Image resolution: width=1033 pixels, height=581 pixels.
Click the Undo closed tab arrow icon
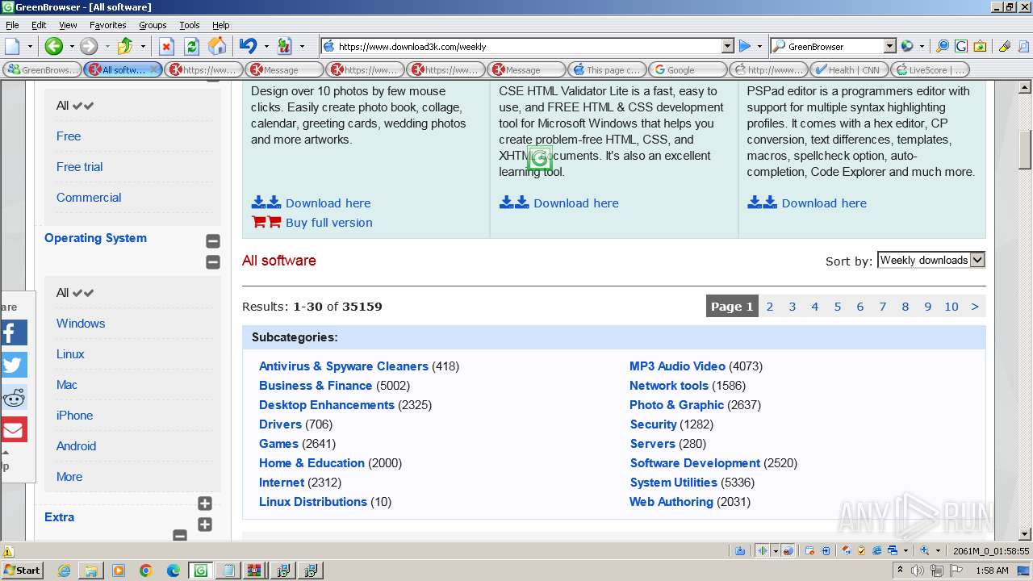tap(248, 46)
